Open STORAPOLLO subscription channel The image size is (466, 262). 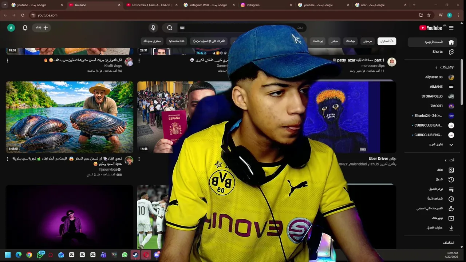pos(433,96)
